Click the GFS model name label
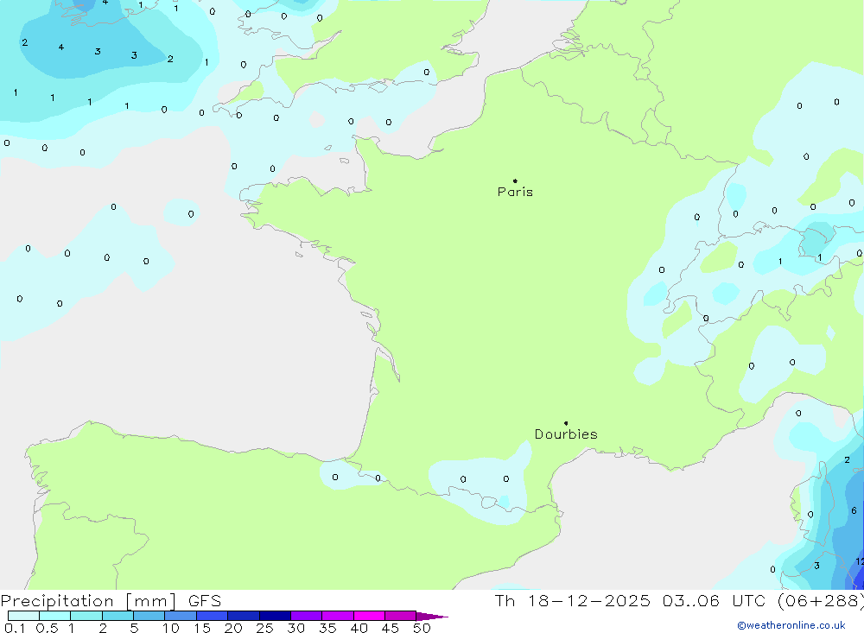The width and height of the screenshot is (864, 633). click(205, 601)
